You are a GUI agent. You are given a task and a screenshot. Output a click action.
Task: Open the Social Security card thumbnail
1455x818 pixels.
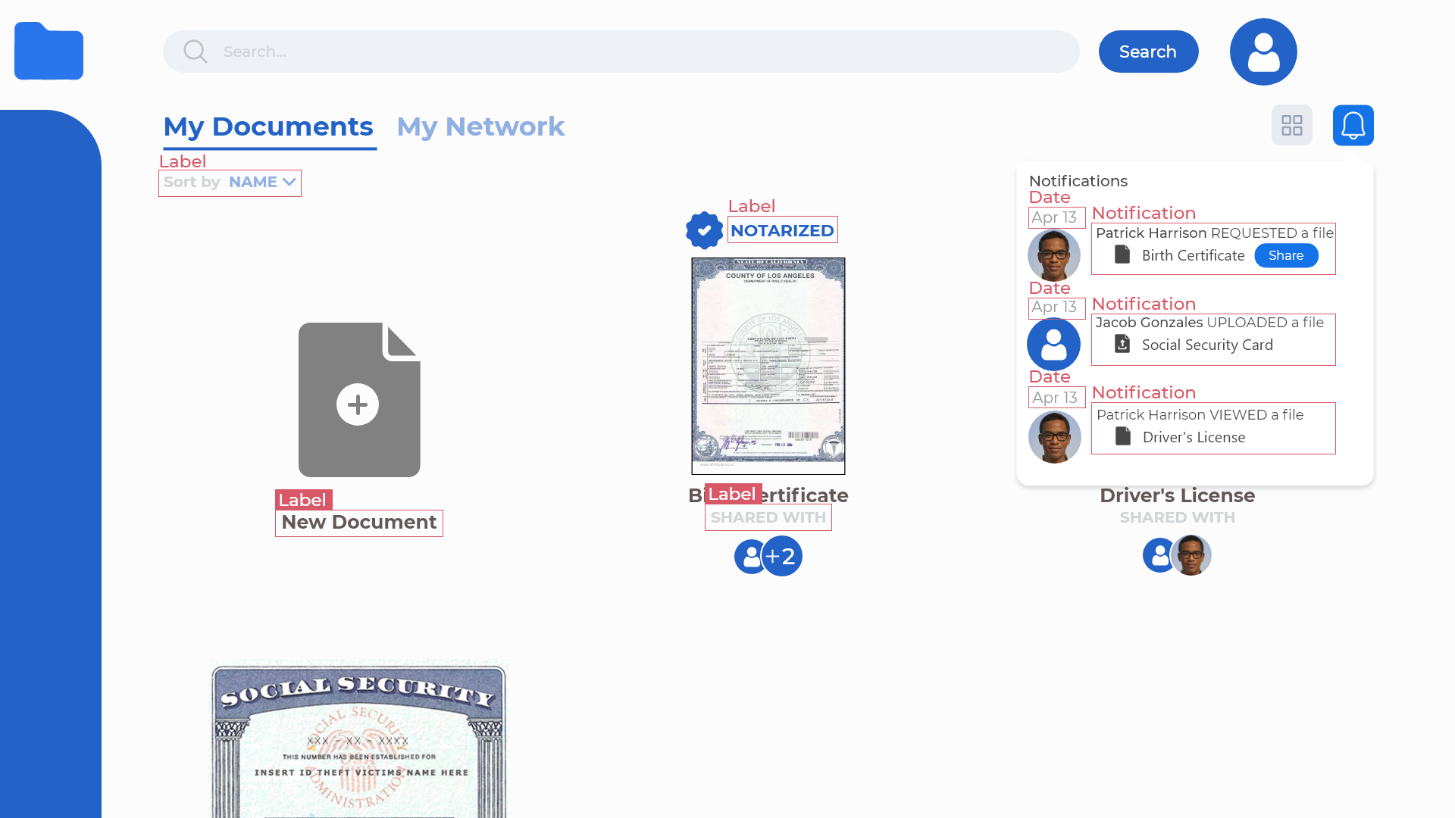pyautogui.click(x=358, y=738)
